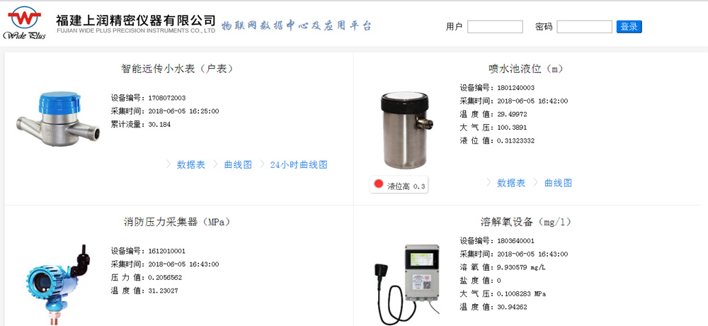Click chevron before fountain level 曲线图 link
708x326 pixels.
(x=536, y=182)
